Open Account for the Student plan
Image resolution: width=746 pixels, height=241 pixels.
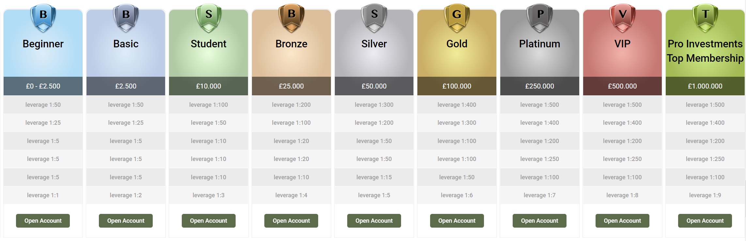coord(209,221)
